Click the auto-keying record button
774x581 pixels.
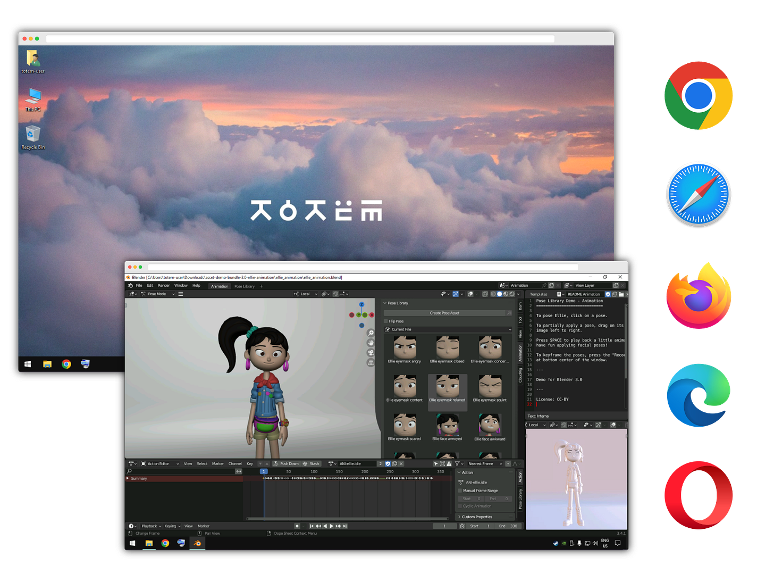pyautogui.click(x=297, y=526)
